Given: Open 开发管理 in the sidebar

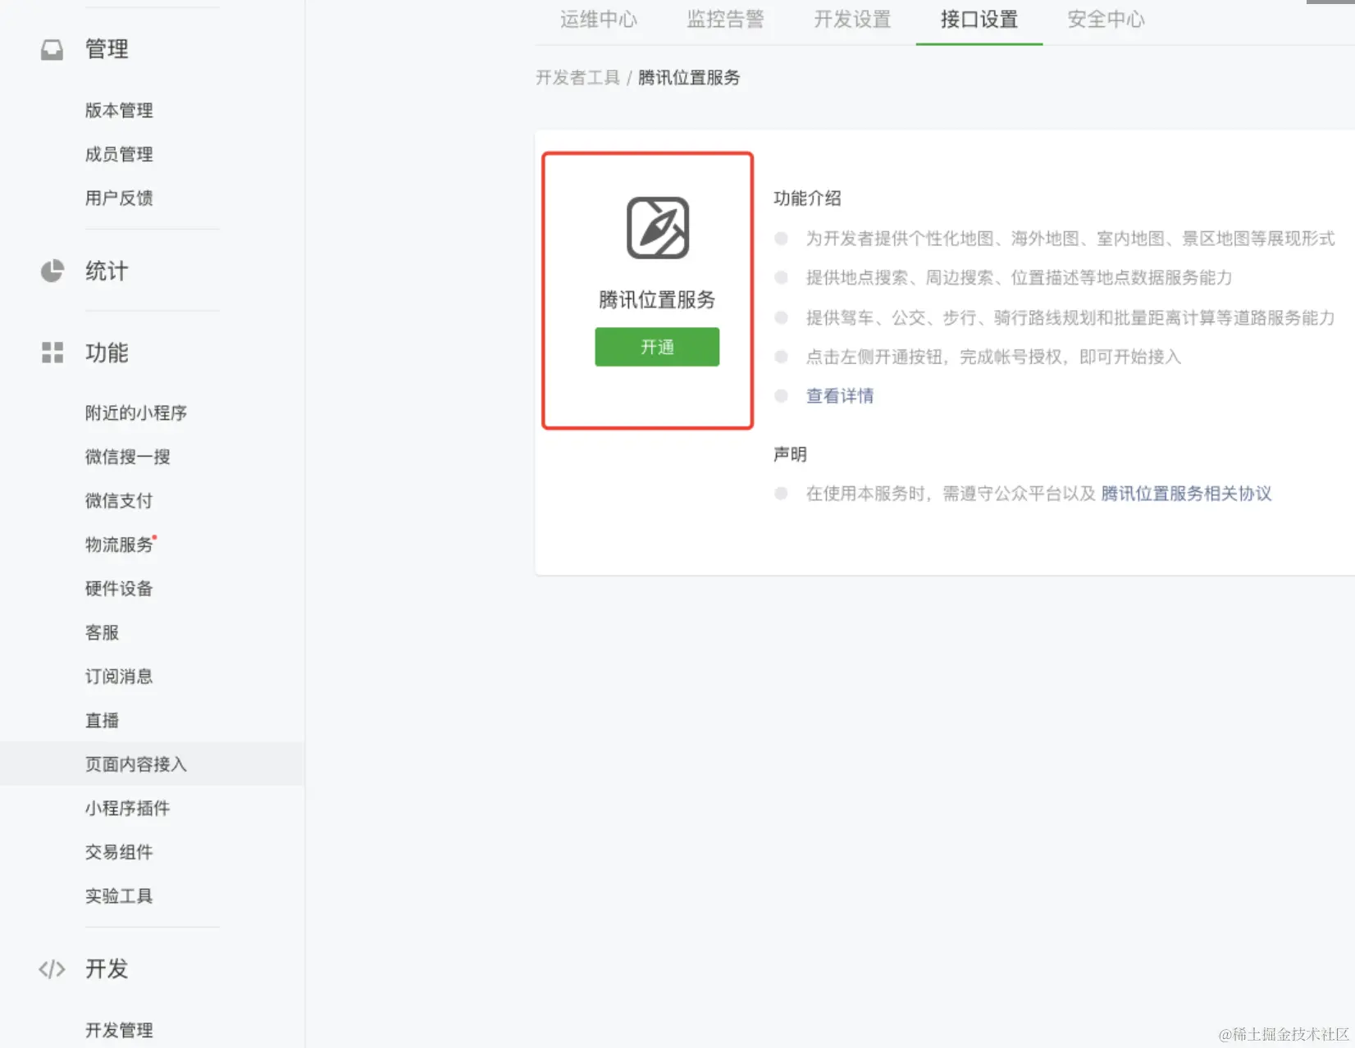Looking at the screenshot, I should (x=119, y=1031).
